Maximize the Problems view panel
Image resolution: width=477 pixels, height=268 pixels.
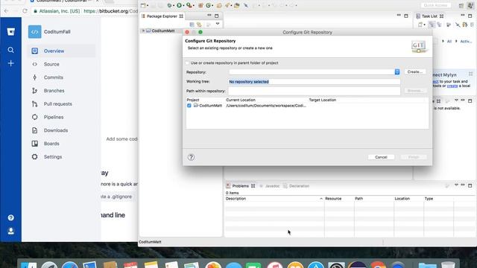click(470, 185)
